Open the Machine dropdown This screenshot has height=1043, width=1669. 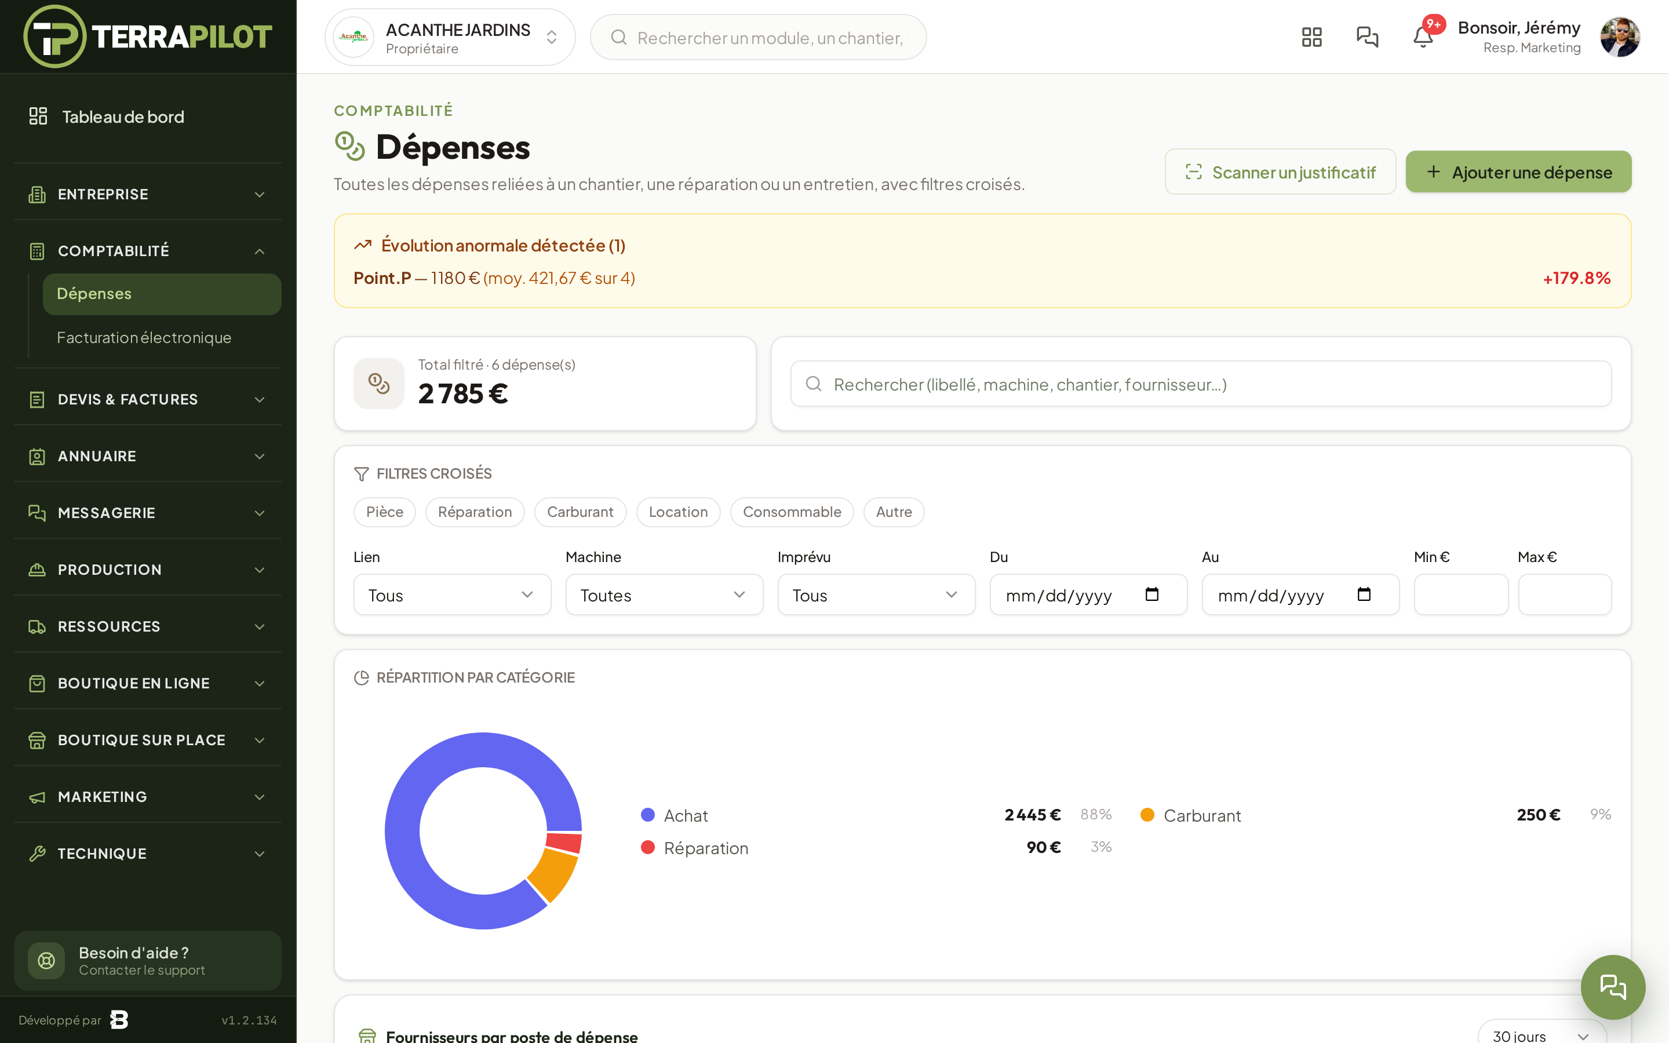664,595
